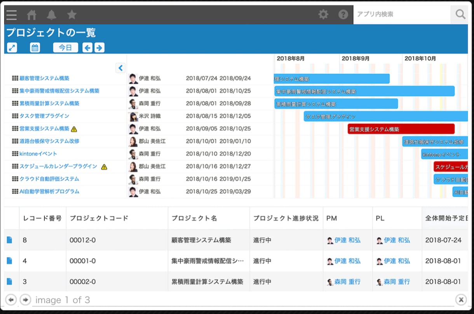Open the AI自動学習解析プログラム project link
474x314 pixels.
[x=49, y=191]
